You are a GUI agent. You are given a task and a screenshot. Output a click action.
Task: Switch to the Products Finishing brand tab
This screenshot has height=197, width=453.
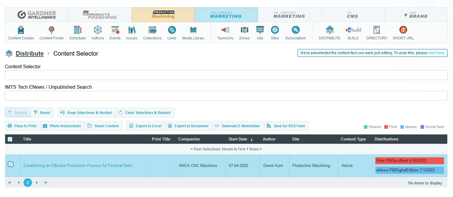100,15
